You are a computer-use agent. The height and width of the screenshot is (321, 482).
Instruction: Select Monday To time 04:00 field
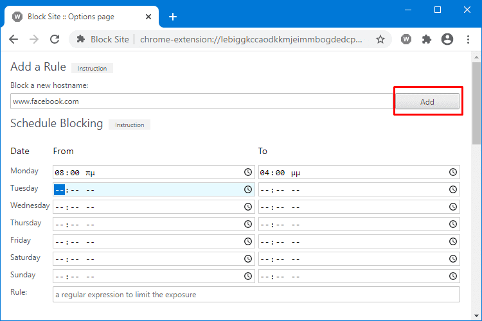coord(359,172)
